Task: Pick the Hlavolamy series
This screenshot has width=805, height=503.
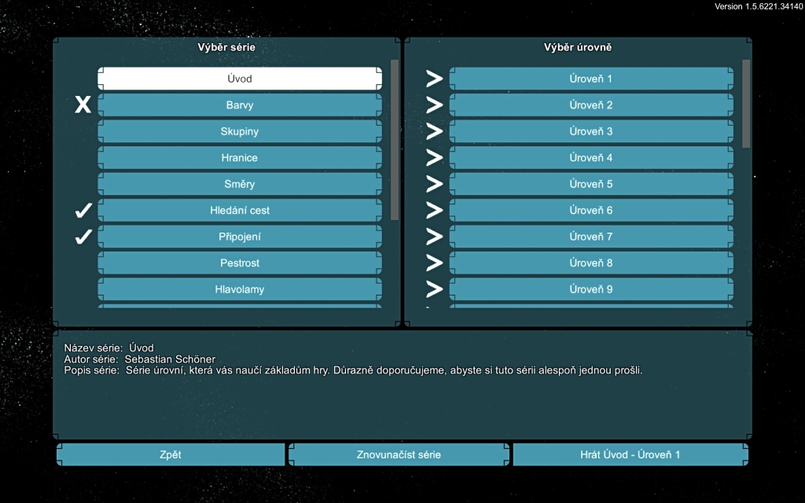Action: tap(240, 289)
